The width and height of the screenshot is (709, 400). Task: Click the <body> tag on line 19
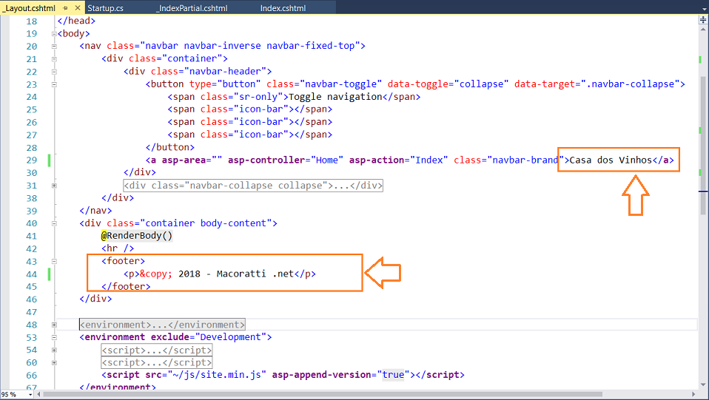coord(74,33)
